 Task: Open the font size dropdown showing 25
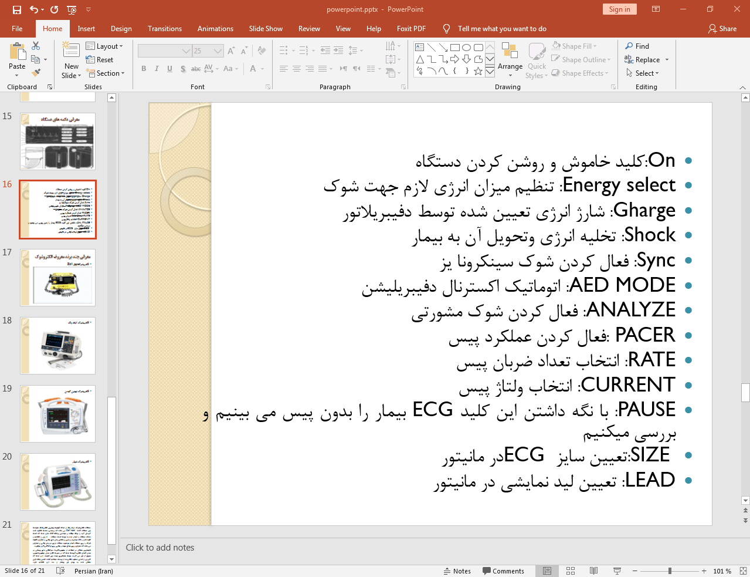(218, 51)
